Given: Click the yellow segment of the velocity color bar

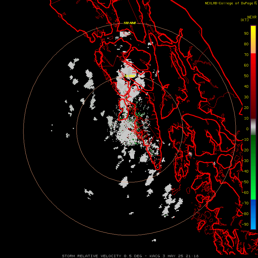Looking at the screenshot, I should pyautogui.click(x=253, y=40).
